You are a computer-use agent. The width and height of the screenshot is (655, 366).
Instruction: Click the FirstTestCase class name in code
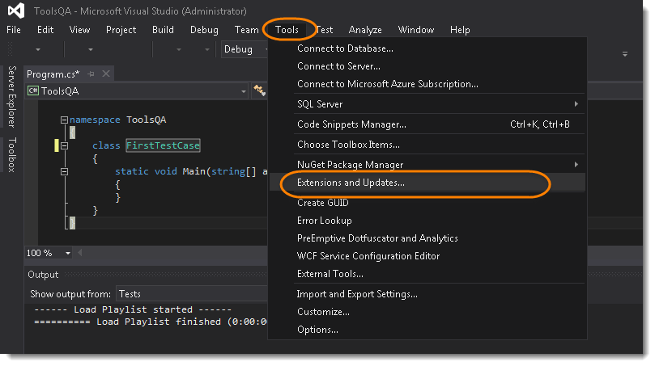163,145
